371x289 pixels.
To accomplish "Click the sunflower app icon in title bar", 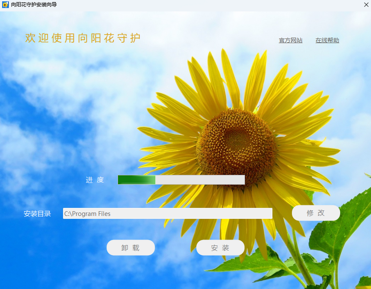I will [5, 5].
